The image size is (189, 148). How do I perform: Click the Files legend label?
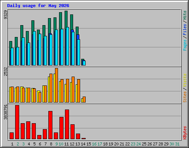185,29
